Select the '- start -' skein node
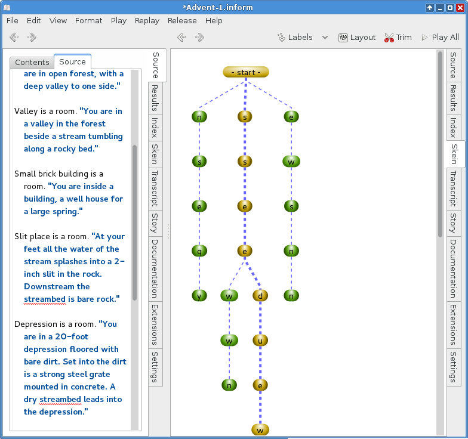The image size is (468, 439). [246, 72]
